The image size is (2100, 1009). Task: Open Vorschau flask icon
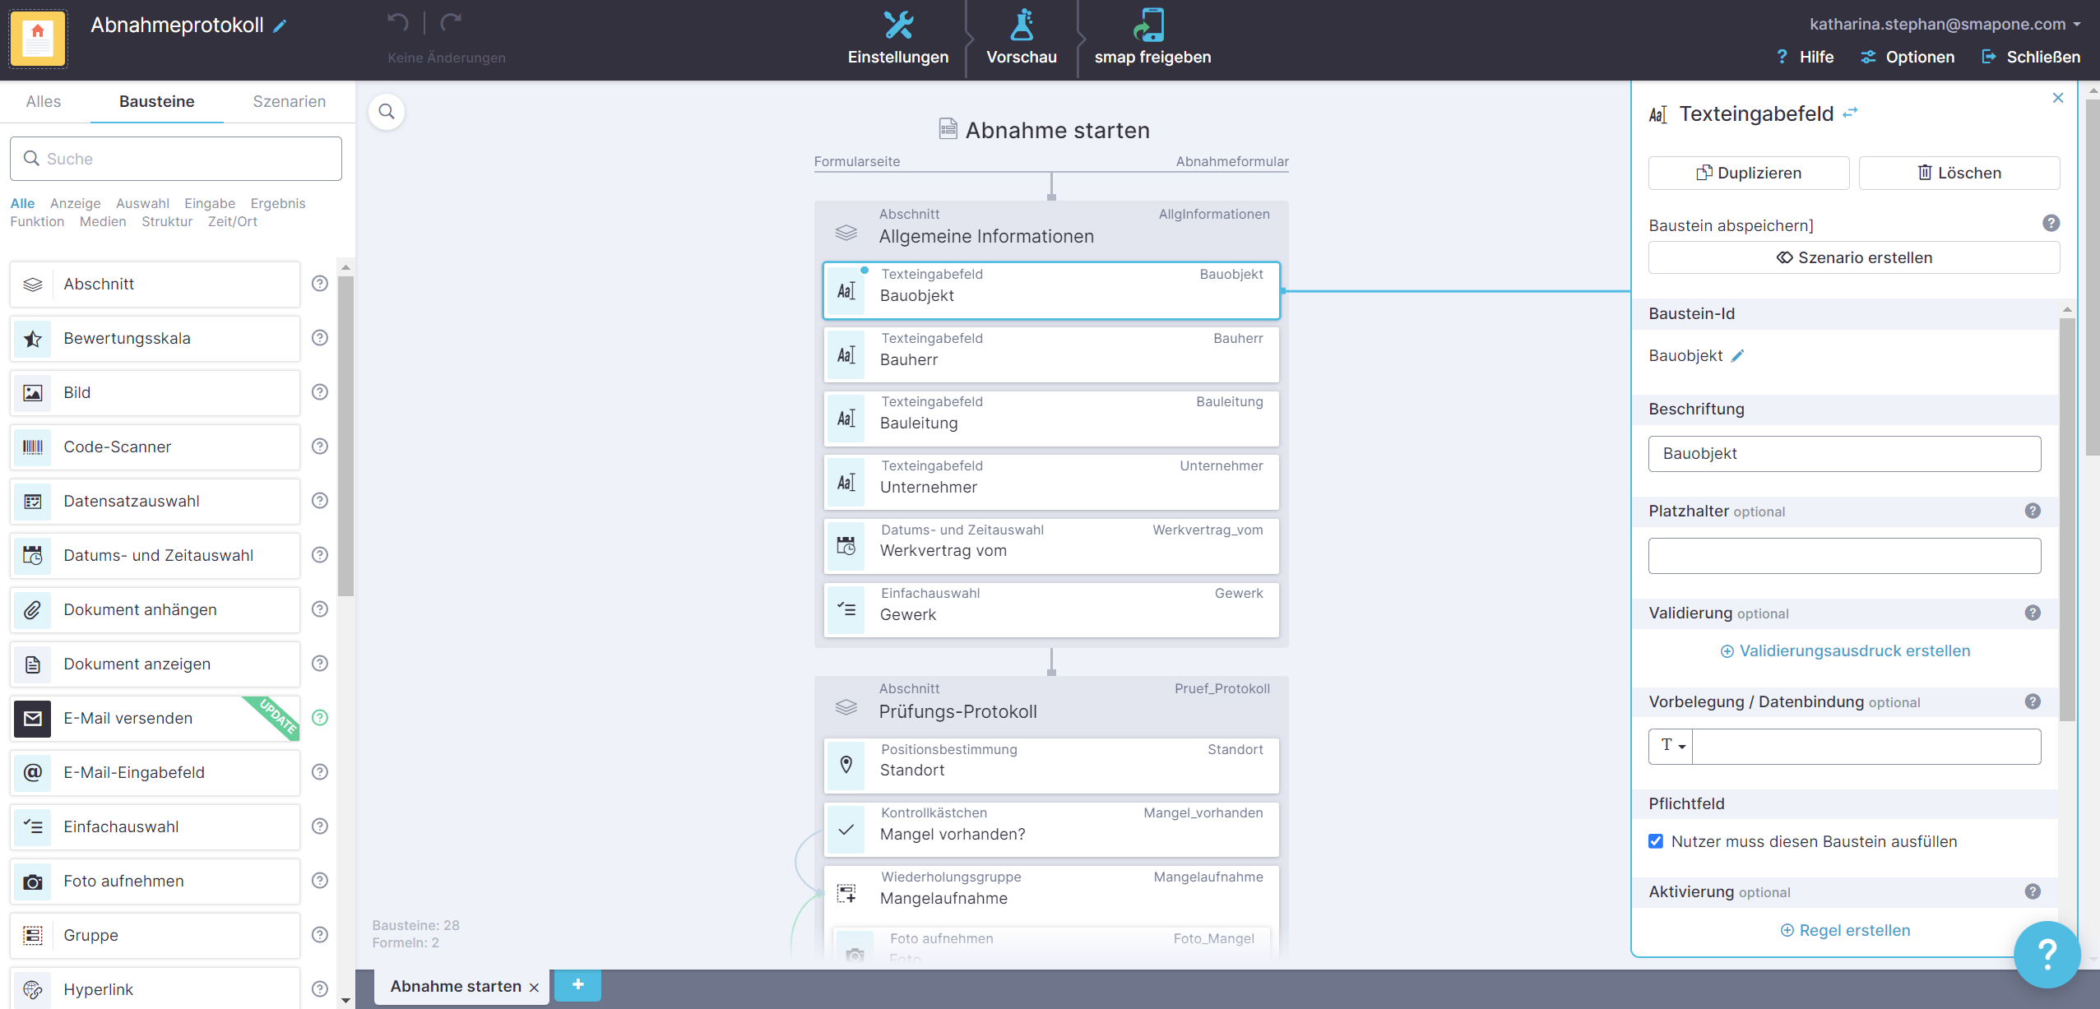[x=1021, y=25]
